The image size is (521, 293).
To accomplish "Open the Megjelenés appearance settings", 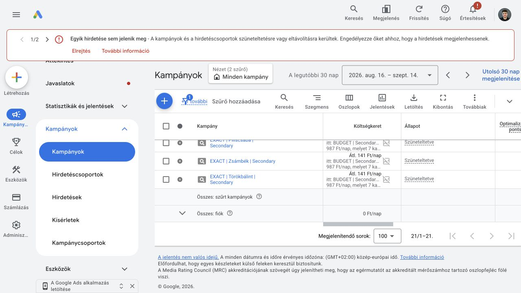I will tap(386, 13).
